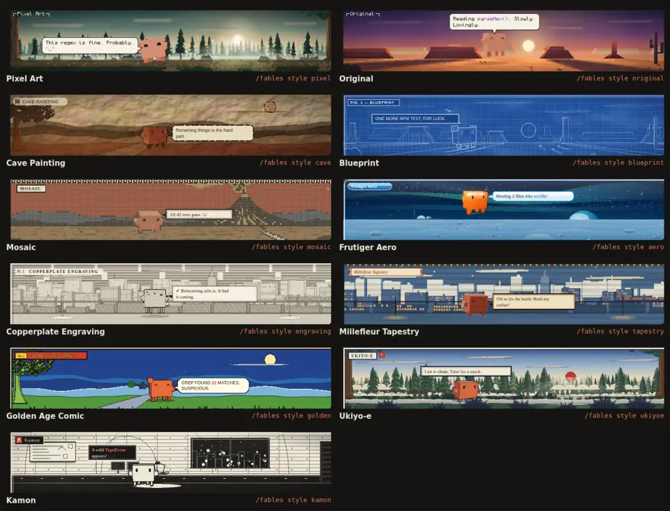Click the 'Moving 3 files into src/lib/' bubble
This screenshot has height=511, width=670.
[533, 196]
